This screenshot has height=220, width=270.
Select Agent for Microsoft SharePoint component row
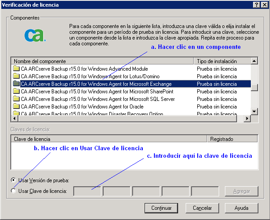coord(131,92)
